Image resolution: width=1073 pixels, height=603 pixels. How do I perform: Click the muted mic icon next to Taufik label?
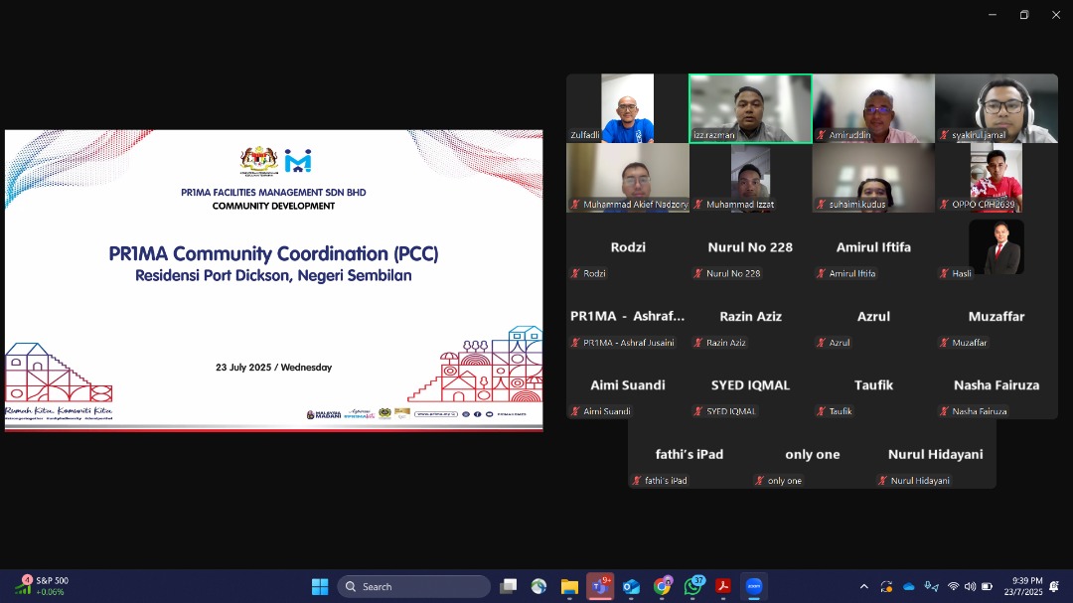click(x=822, y=411)
